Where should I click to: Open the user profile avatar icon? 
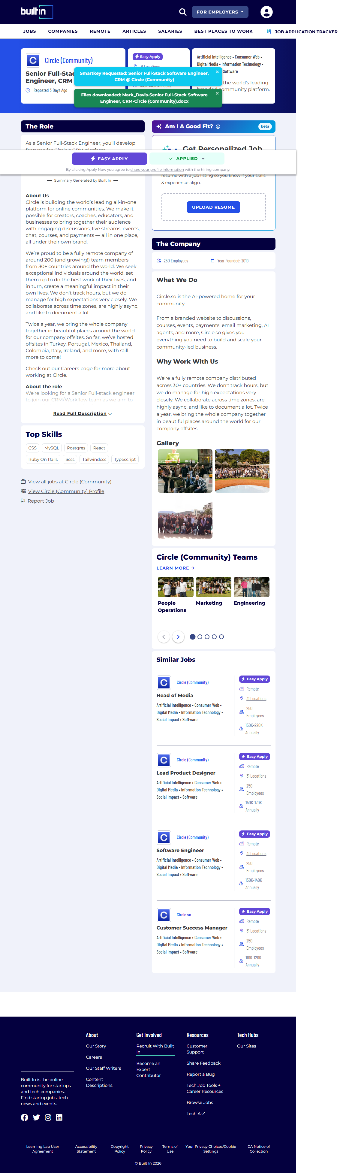(266, 12)
